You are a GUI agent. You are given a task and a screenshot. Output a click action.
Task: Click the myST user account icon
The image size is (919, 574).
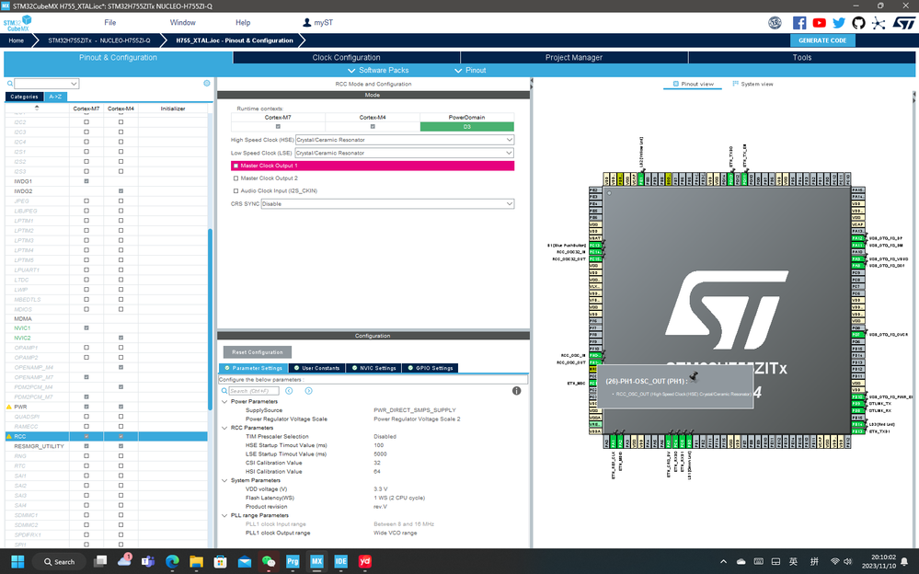click(x=304, y=23)
